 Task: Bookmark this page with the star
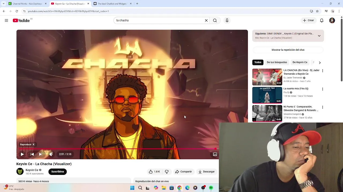pyautogui.click(x=317, y=11)
